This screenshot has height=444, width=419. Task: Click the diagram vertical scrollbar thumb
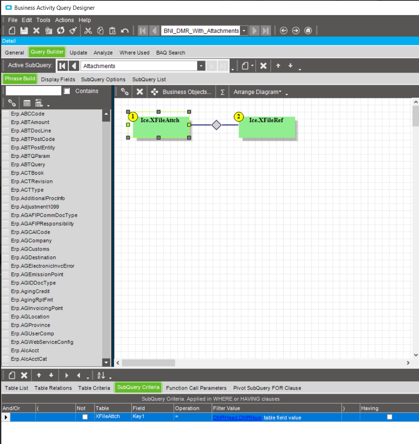[416, 116]
